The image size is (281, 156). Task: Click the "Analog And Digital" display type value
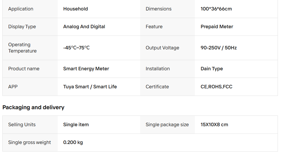pos(84,27)
